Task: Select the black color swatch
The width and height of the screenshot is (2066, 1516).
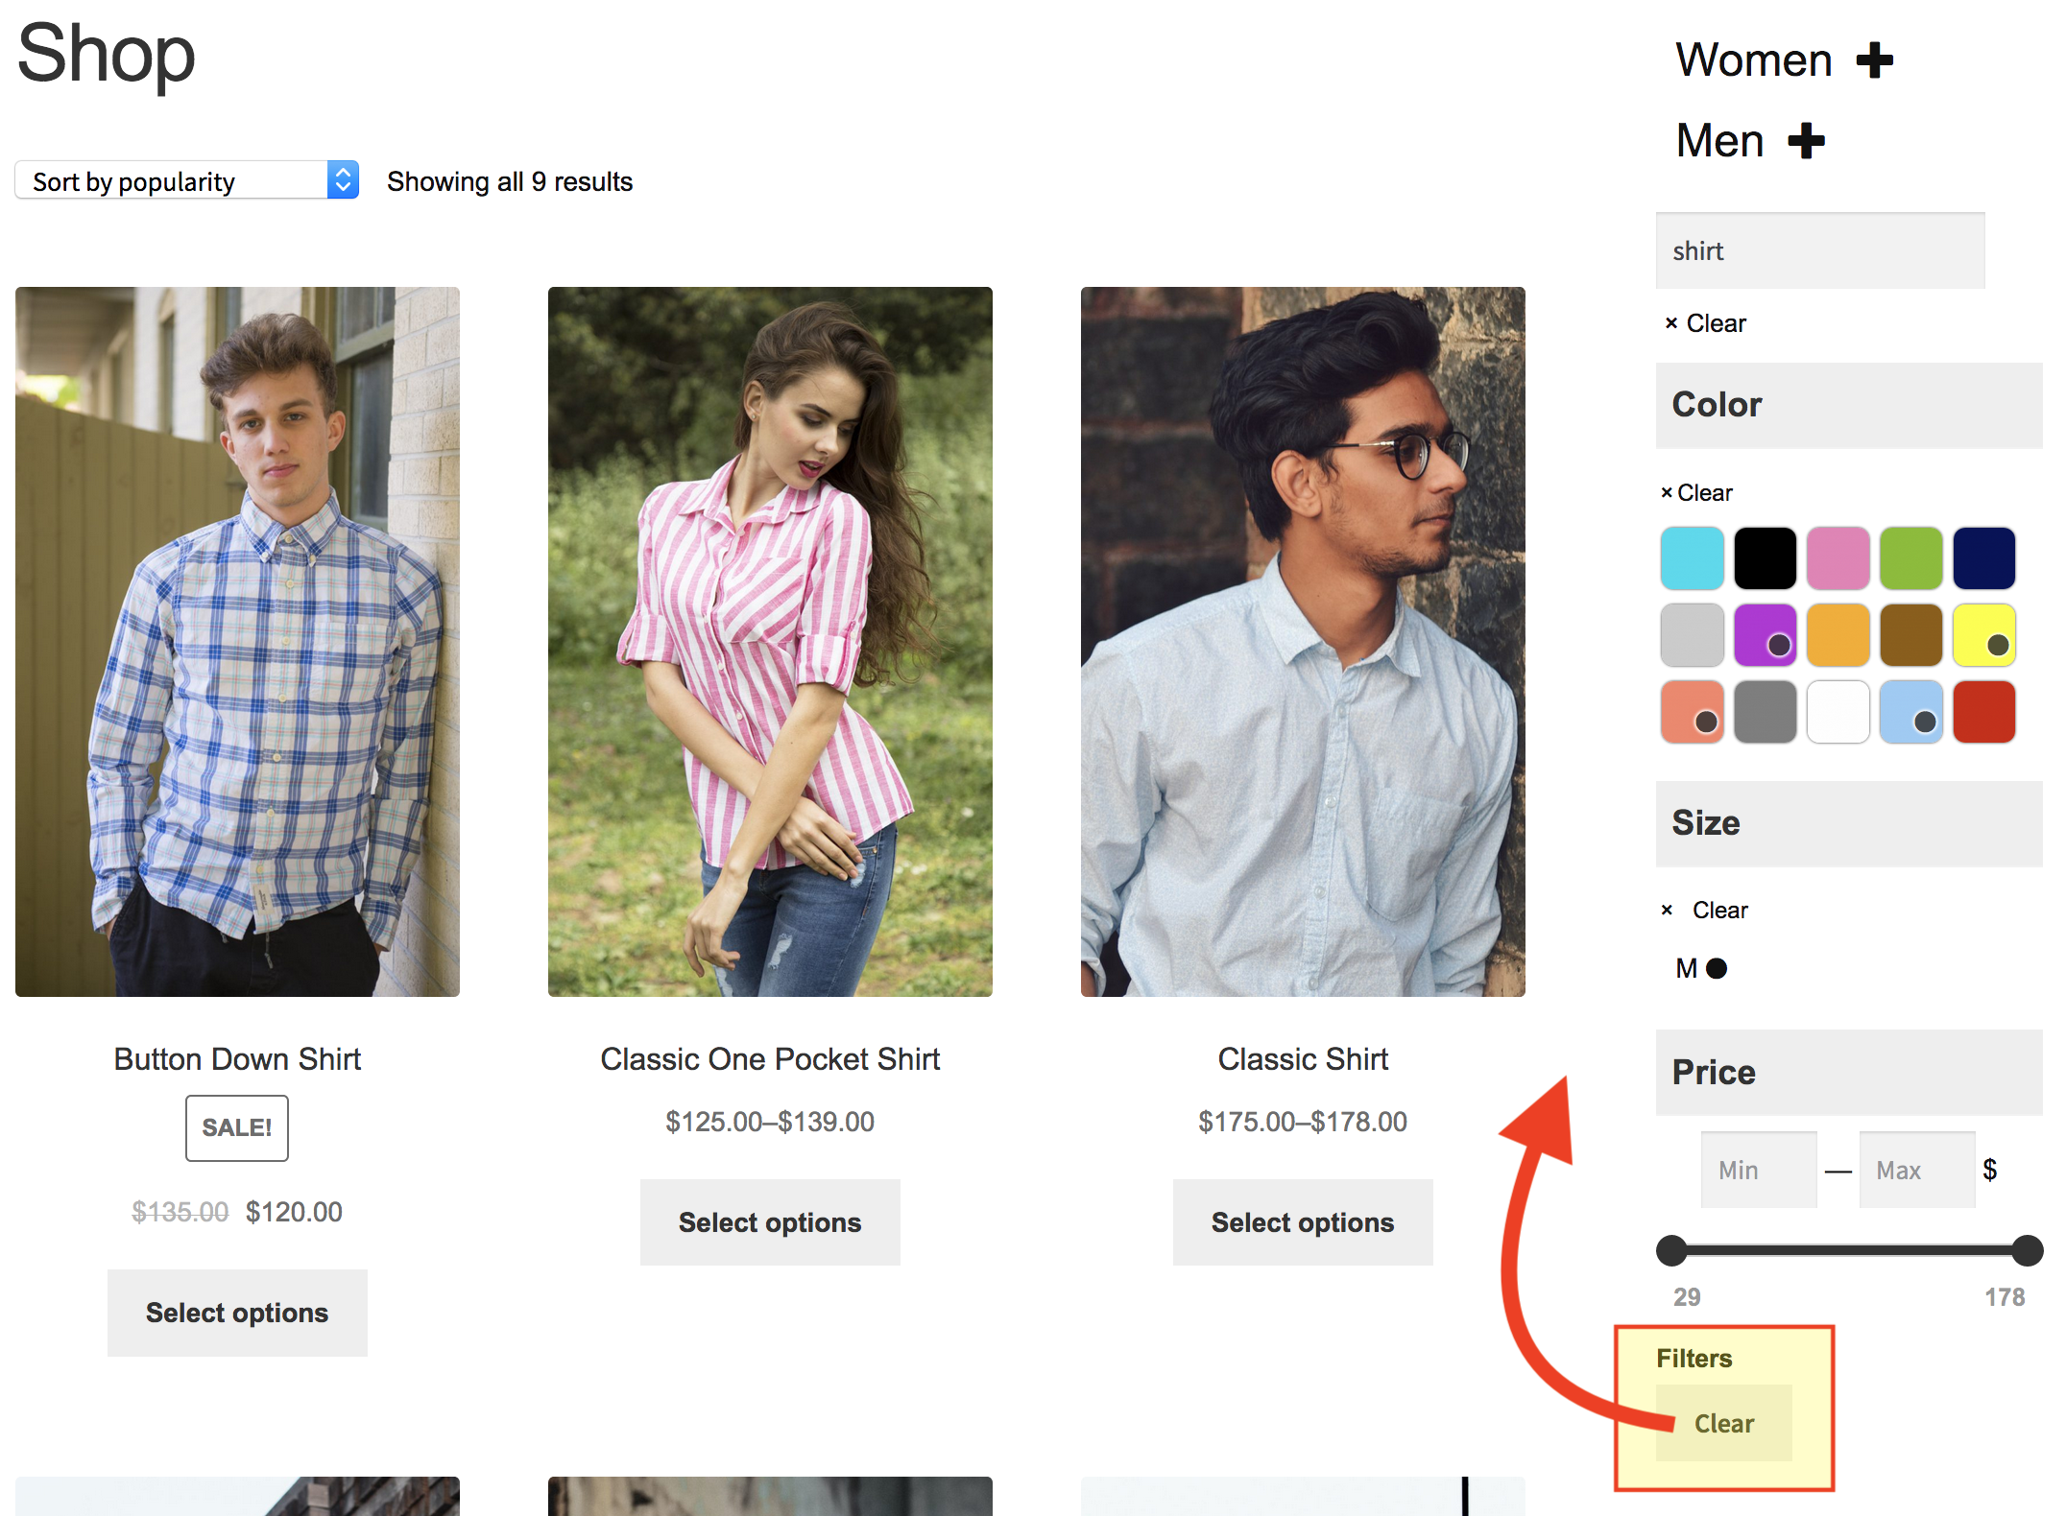Action: coord(1765,557)
